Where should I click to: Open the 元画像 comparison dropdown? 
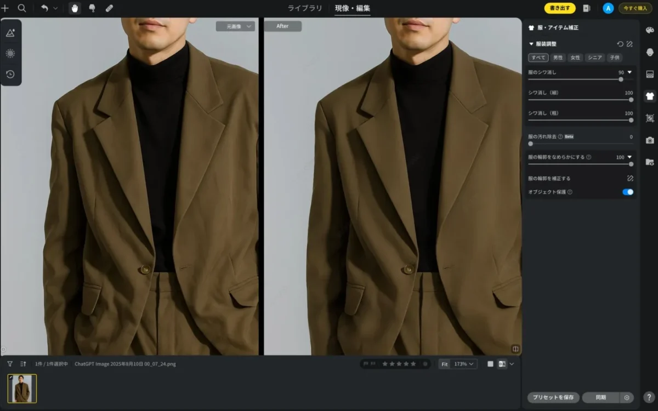pyautogui.click(x=235, y=26)
